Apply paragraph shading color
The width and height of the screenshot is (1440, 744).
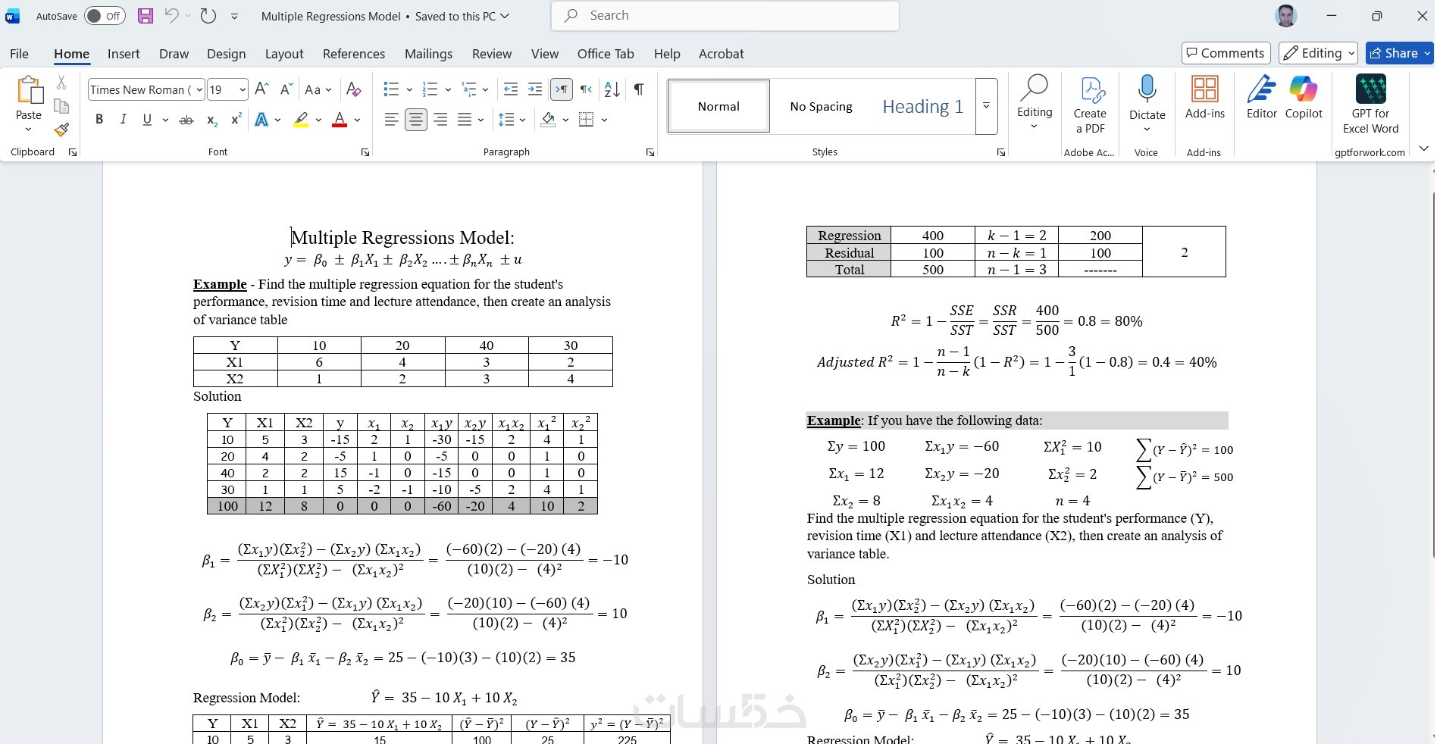click(x=549, y=120)
